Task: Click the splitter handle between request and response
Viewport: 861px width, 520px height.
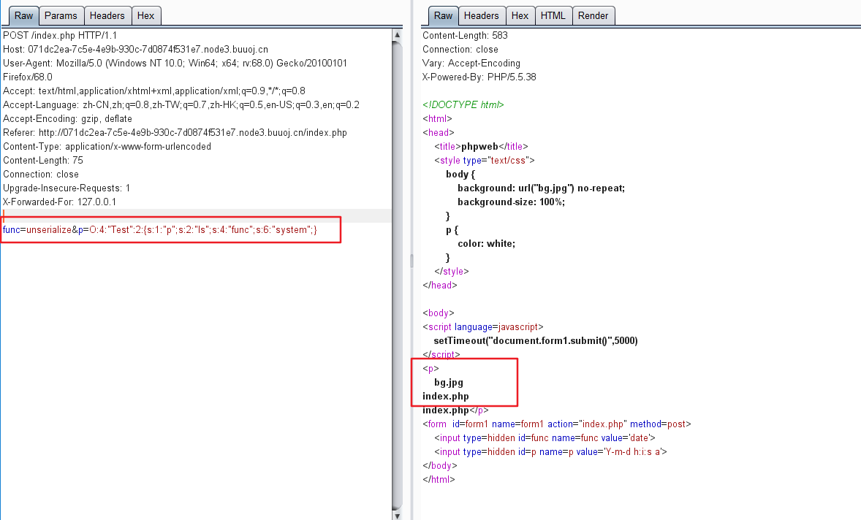Action: tap(411, 261)
